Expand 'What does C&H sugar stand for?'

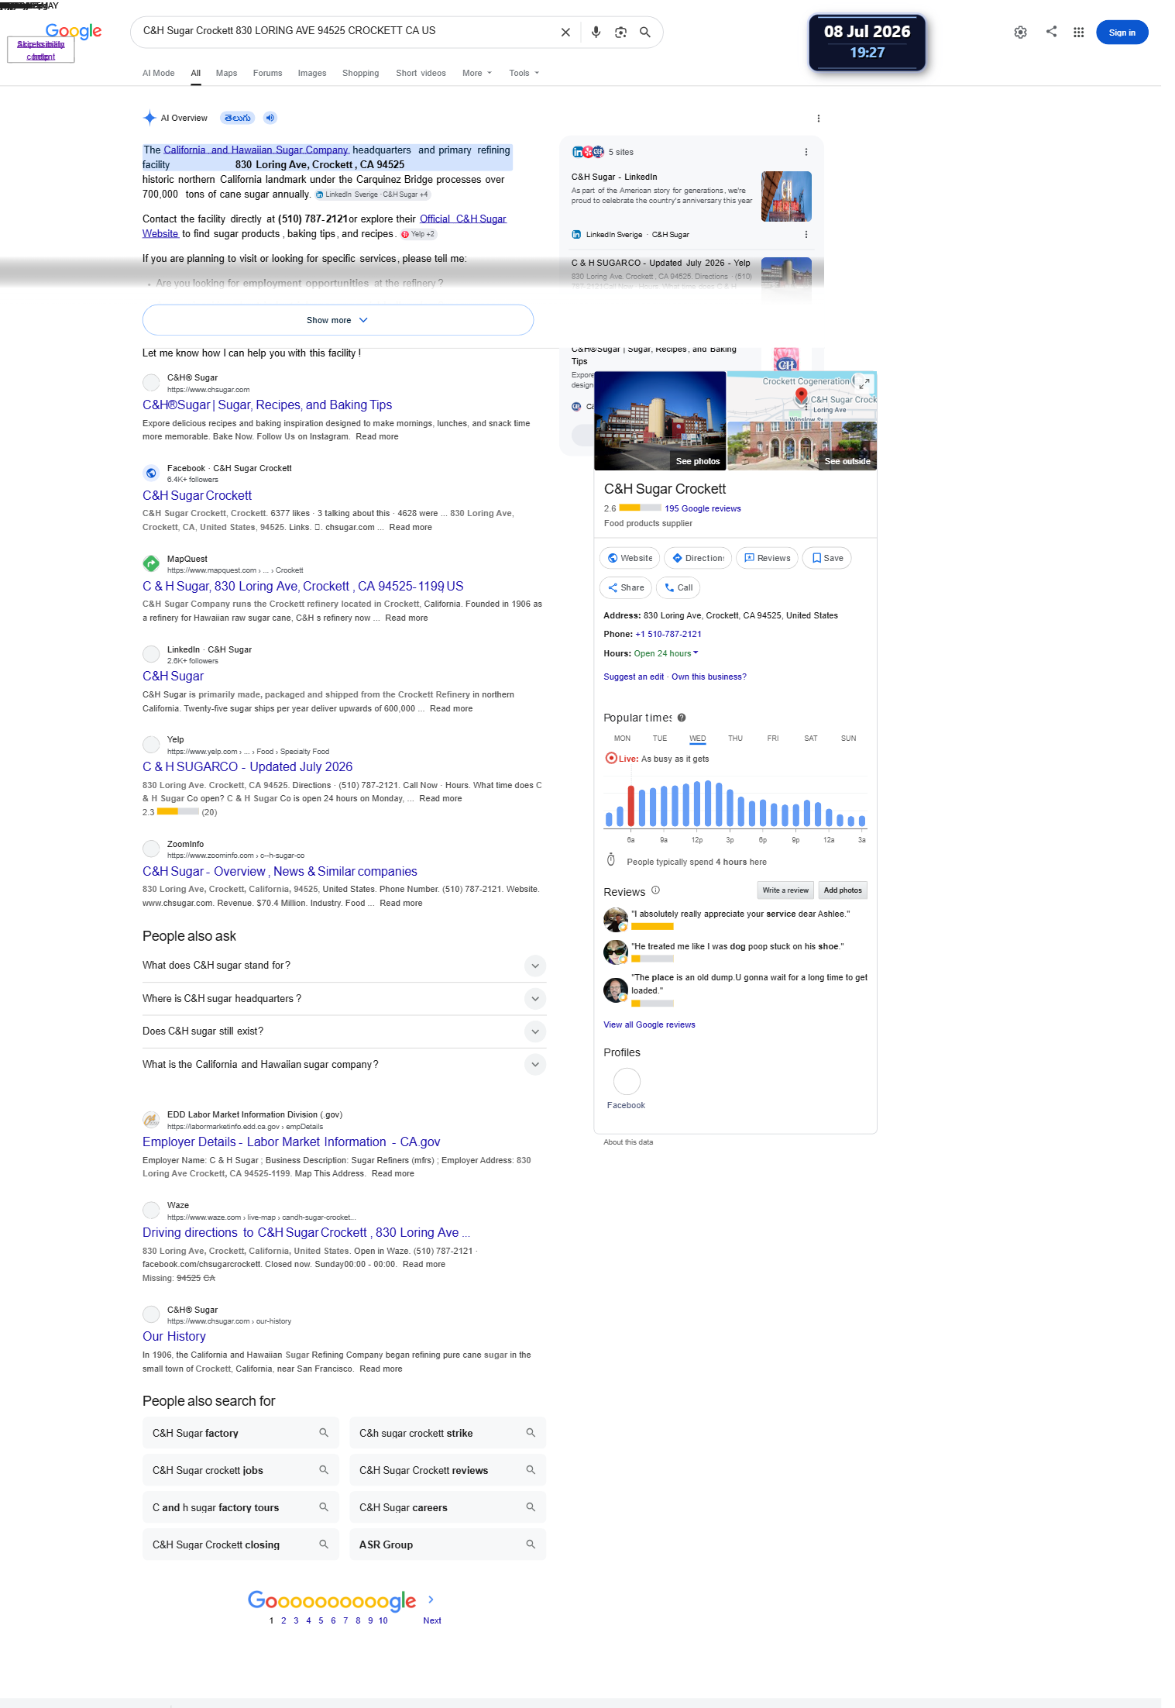344,966
